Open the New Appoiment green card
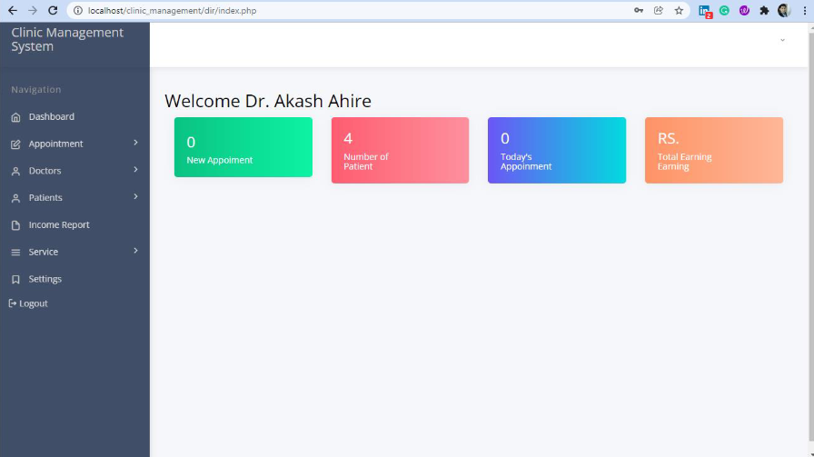Image resolution: width=814 pixels, height=457 pixels. point(243,147)
